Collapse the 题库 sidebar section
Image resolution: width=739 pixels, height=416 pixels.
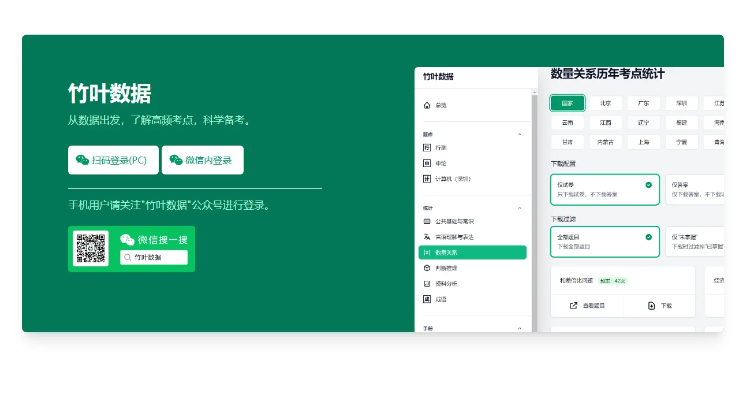point(519,135)
